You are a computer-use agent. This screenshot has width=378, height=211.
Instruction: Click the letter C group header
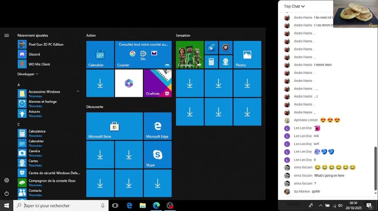[x=19, y=124]
